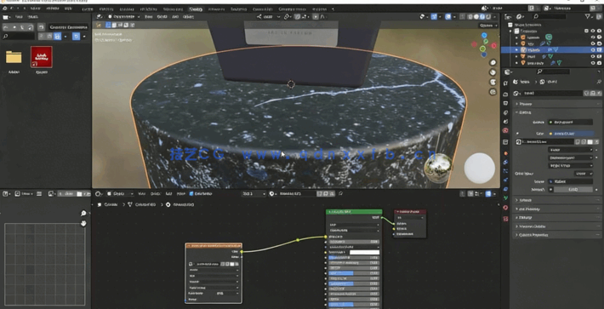This screenshot has height=309, width=604.
Task: Open projection dropdown in world texture settings
Action: tap(571, 157)
